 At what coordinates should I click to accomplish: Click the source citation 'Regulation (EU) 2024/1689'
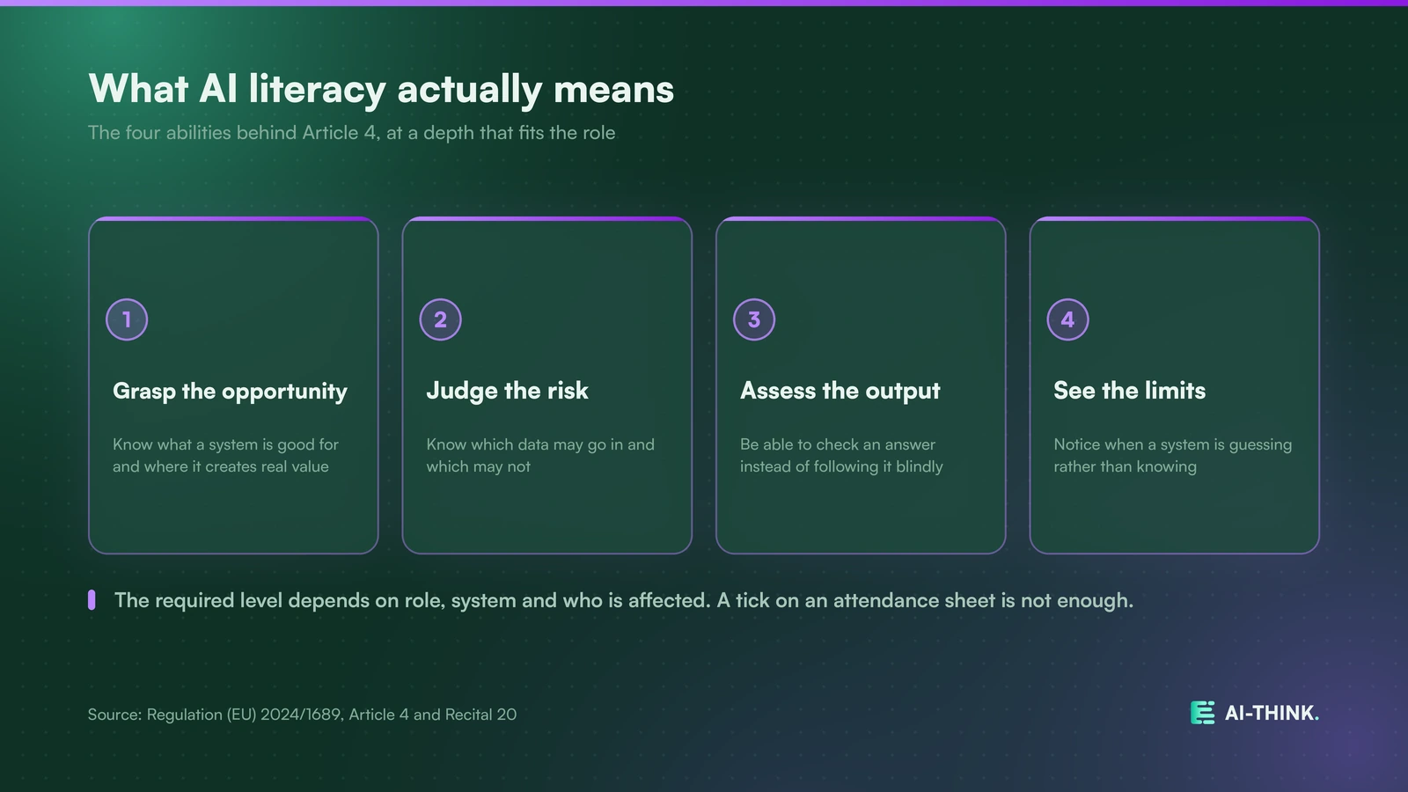click(x=244, y=715)
